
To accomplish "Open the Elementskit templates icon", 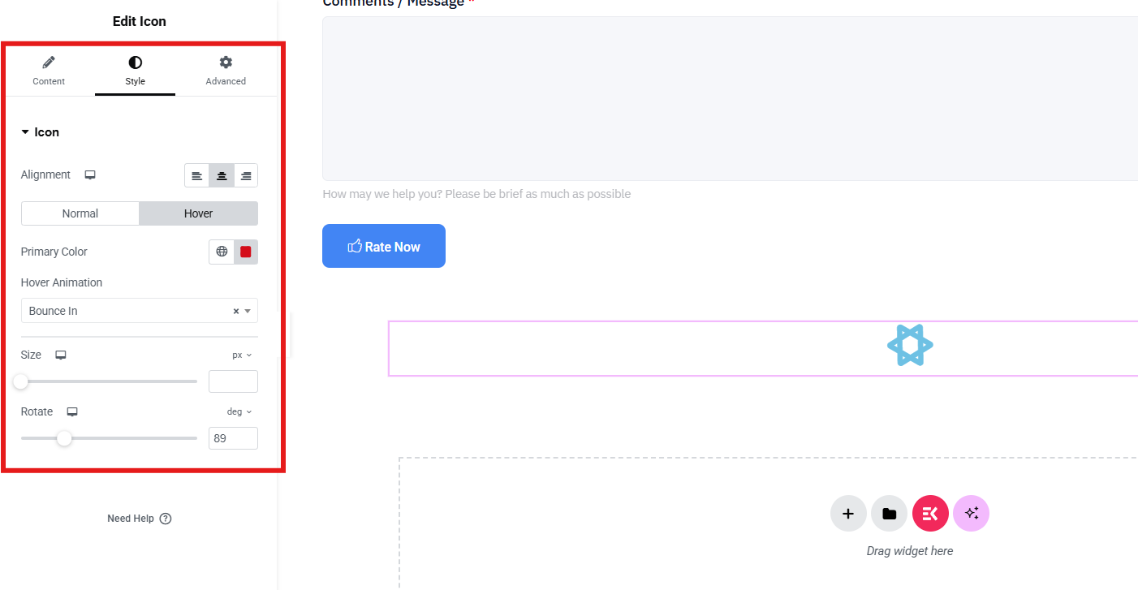I will [x=930, y=514].
